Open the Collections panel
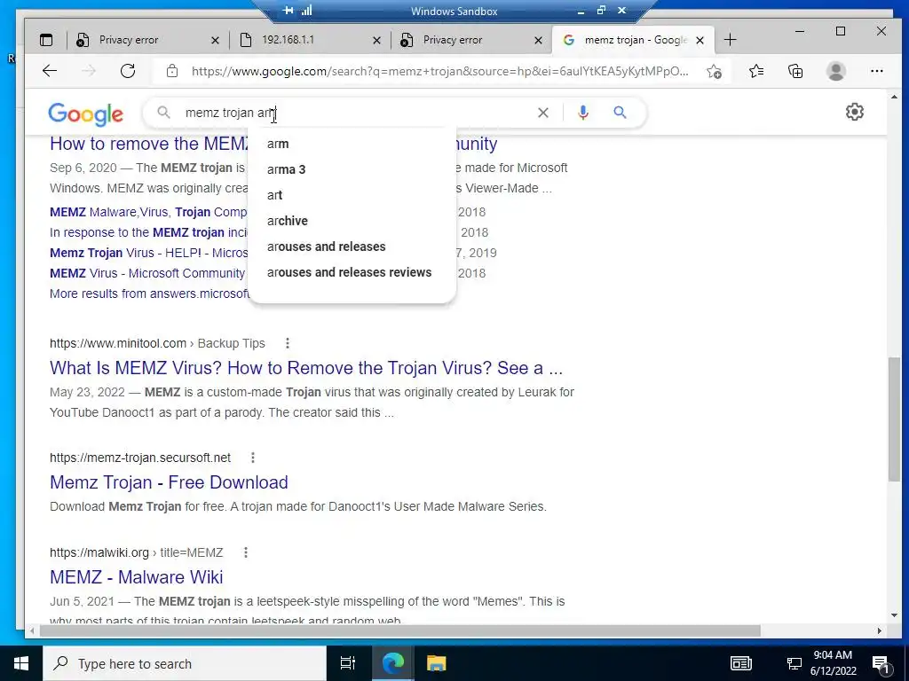This screenshot has width=909, height=681. pyautogui.click(x=795, y=71)
